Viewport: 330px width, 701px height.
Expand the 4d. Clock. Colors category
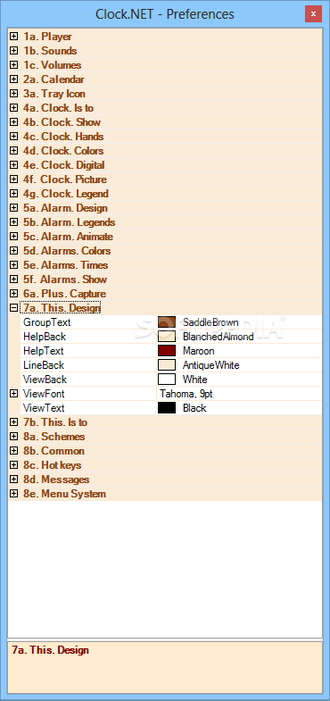point(14,151)
